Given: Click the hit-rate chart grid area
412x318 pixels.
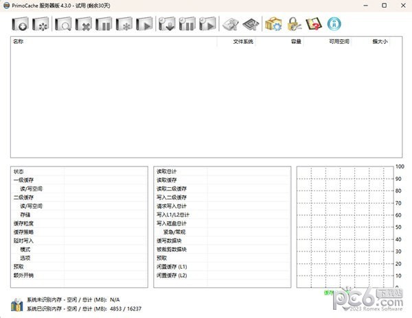Looking at the screenshot, I should pyautogui.click(x=345, y=227).
